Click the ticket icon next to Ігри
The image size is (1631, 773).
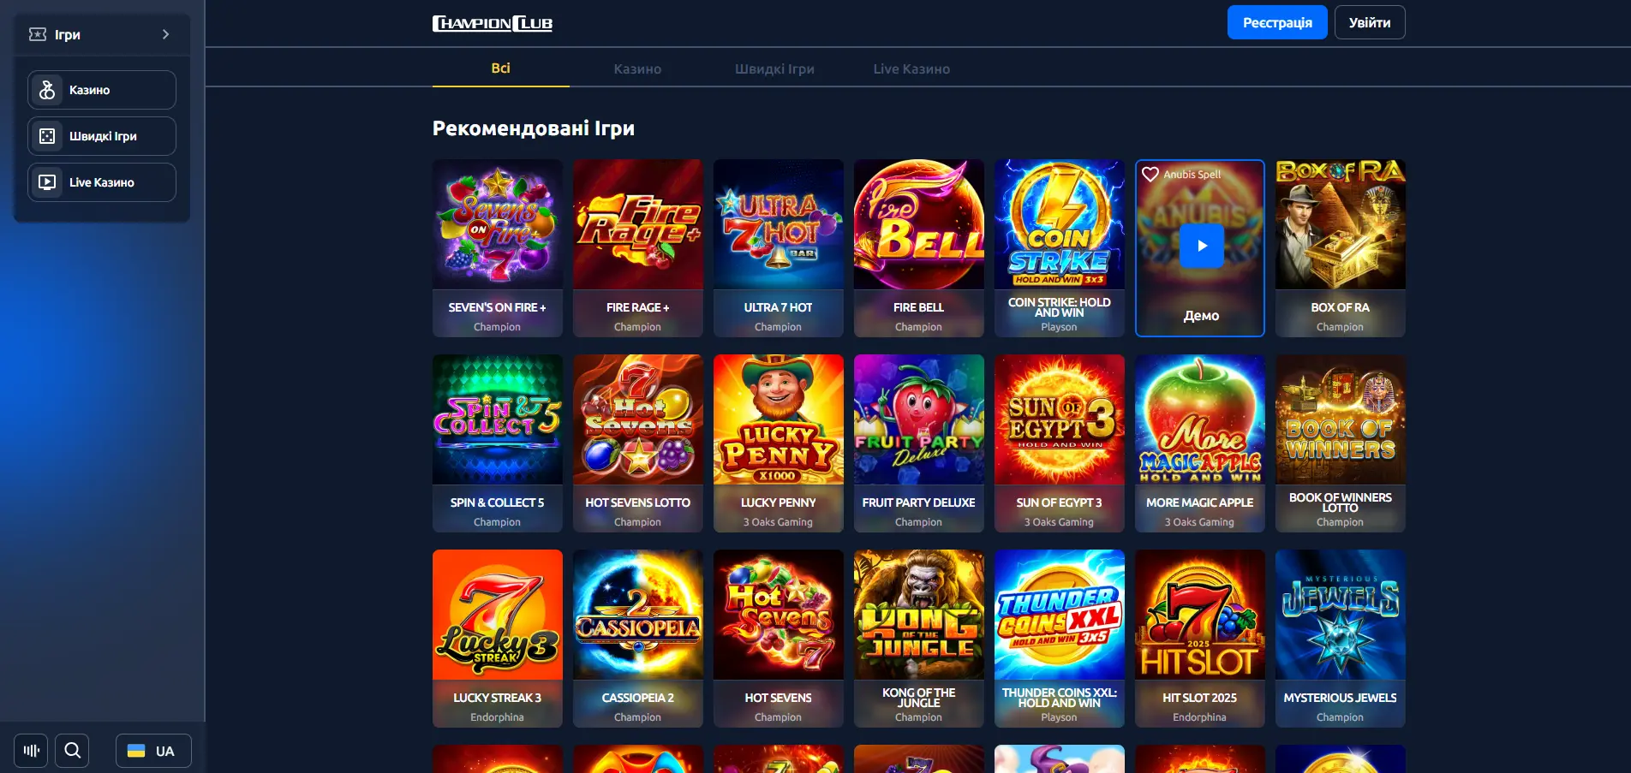tap(38, 34)
